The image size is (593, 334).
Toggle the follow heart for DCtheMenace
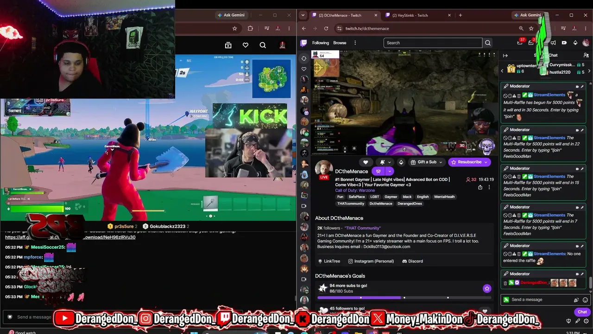(x=366, y=162)
